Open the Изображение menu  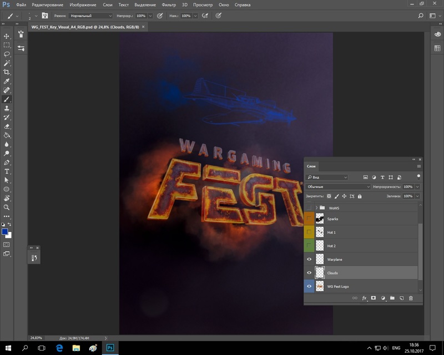[83, 5]
